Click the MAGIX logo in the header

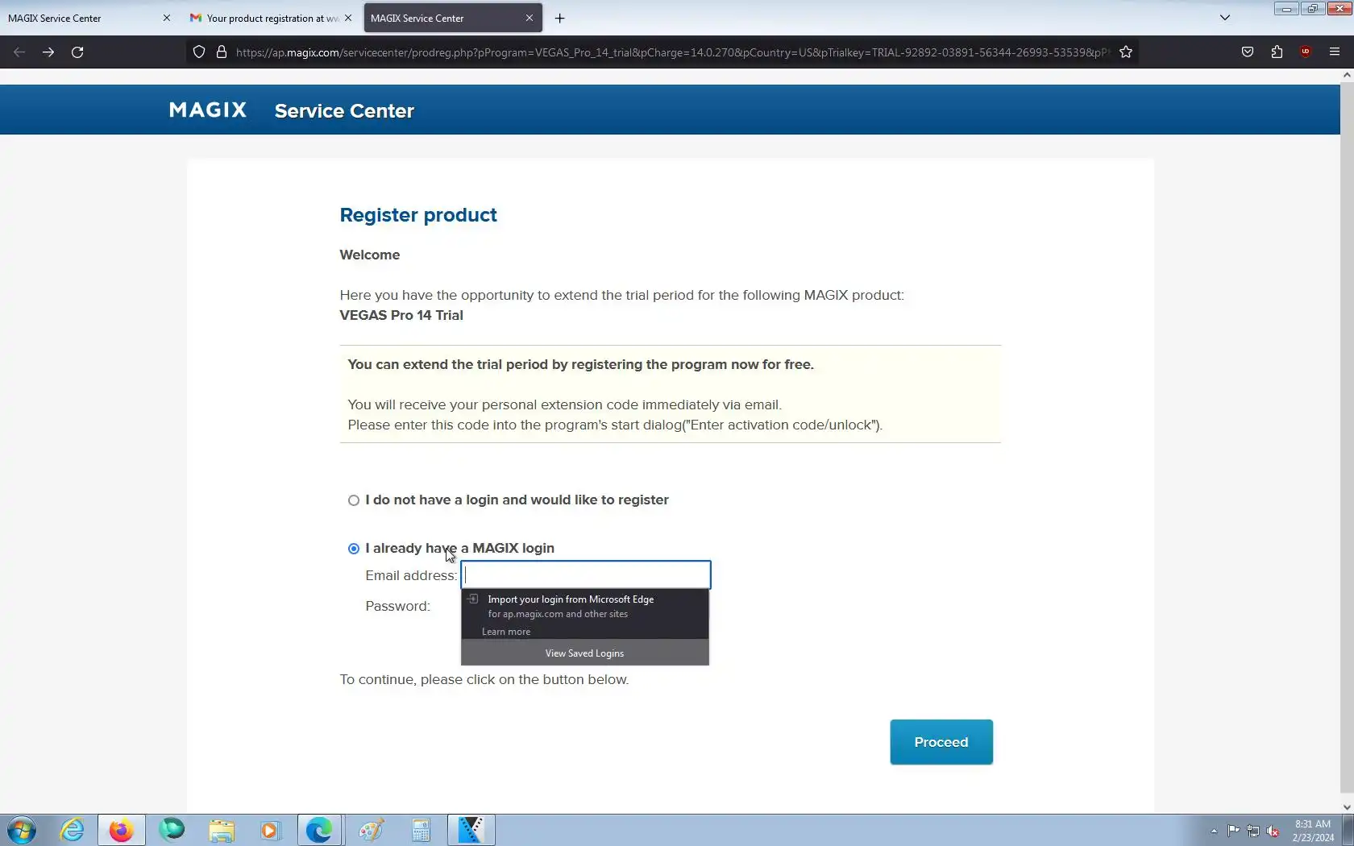point(208,110)
